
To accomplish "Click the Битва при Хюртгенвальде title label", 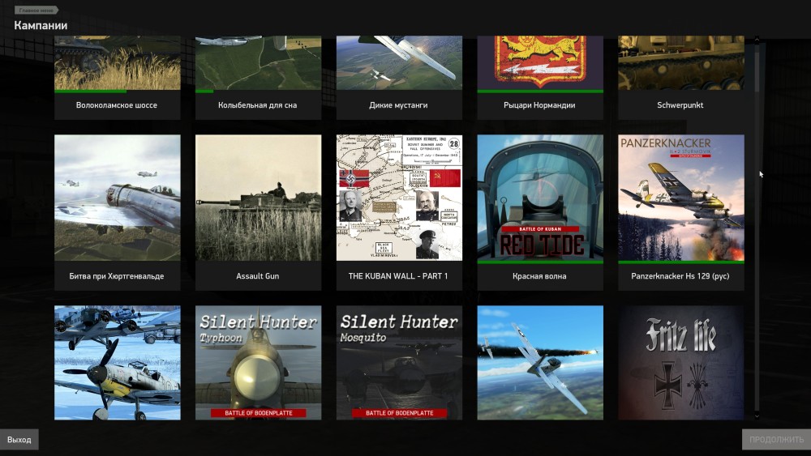I will click(x=116, y=276).
